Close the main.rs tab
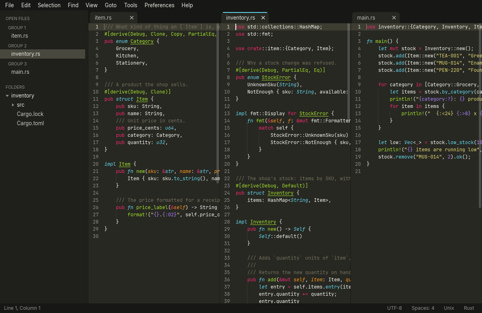The image size is (482, 313). click(x=394, y=18)
